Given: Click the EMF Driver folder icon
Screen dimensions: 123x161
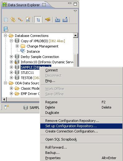Looking at the screenshot, I should click(x=17, y=94).
